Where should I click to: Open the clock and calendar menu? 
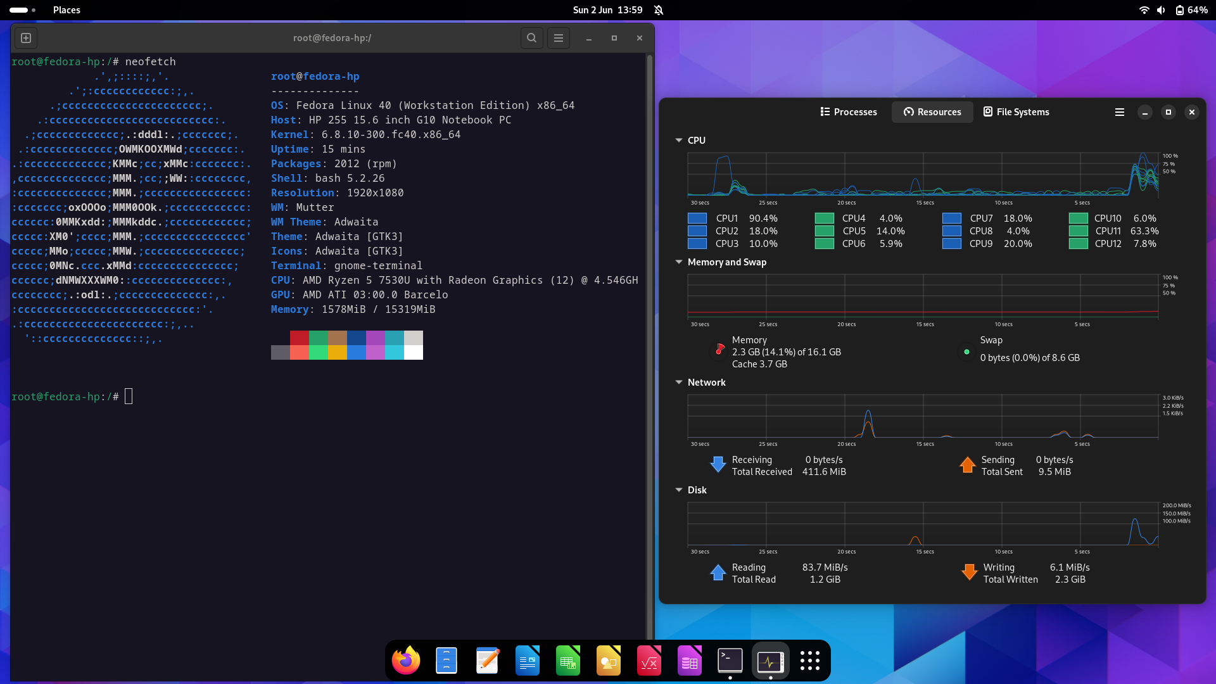click(x=607, y=10)
